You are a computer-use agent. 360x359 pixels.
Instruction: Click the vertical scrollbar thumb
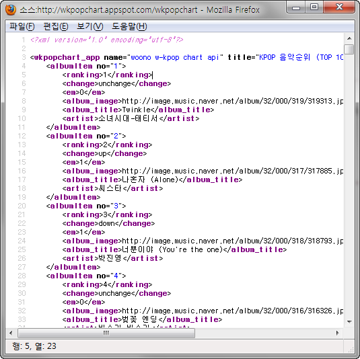coord(349,49)
